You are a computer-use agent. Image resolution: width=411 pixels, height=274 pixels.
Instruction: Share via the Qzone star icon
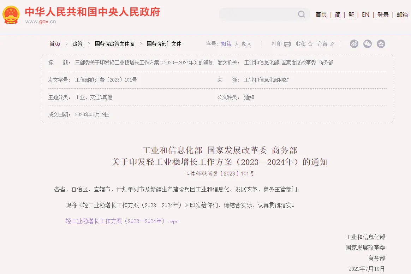pyautogui.click(x=381, y=44)
